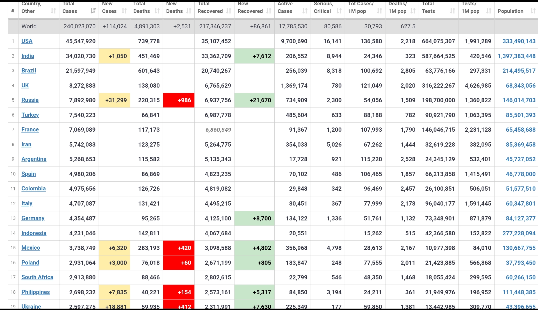Viewport: 538px width, 310px height.
Task: Select Philippines new deaths cell +154
Action: (x=179, y=292)
